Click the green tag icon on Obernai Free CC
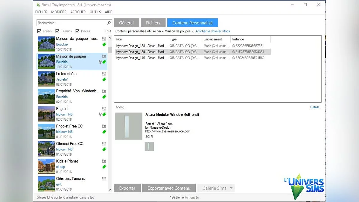359x202 pixels. tap(104, 149)
